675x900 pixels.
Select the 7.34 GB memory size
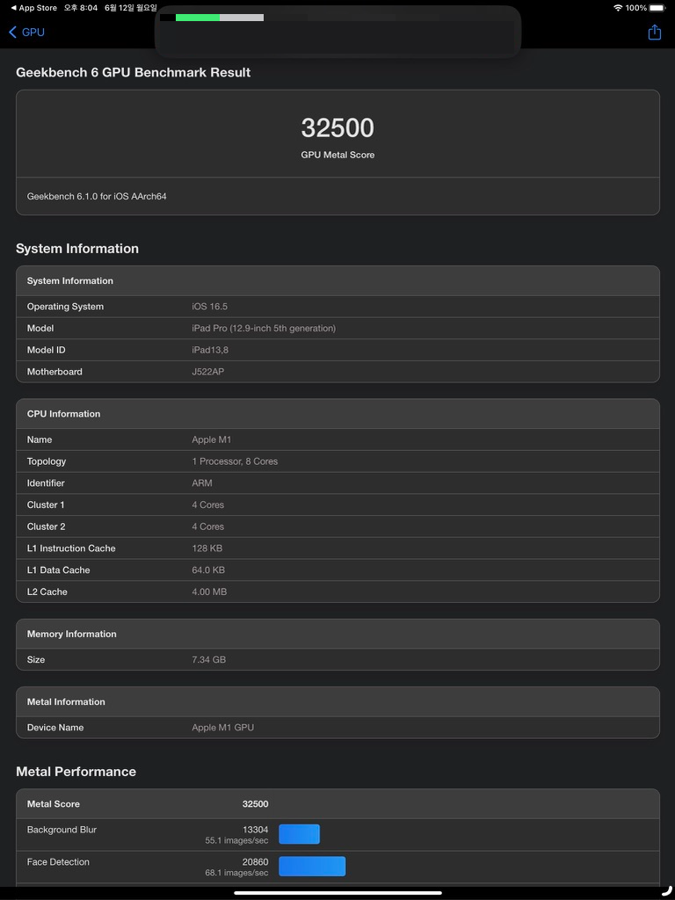click(x=209, y=660)
